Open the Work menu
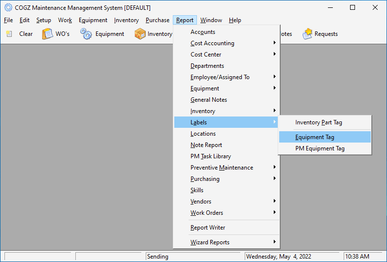 65,20
